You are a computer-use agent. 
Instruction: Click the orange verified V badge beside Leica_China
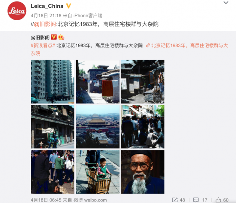point(69,6)
